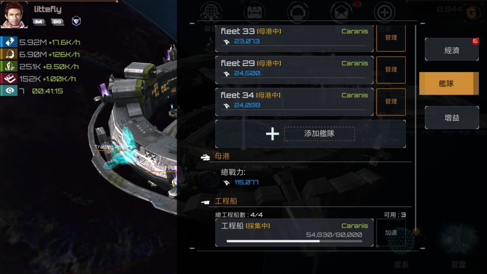Select the blue metal resource icon
The height and width of the screenshot is (274, 487).
point(9,42)
